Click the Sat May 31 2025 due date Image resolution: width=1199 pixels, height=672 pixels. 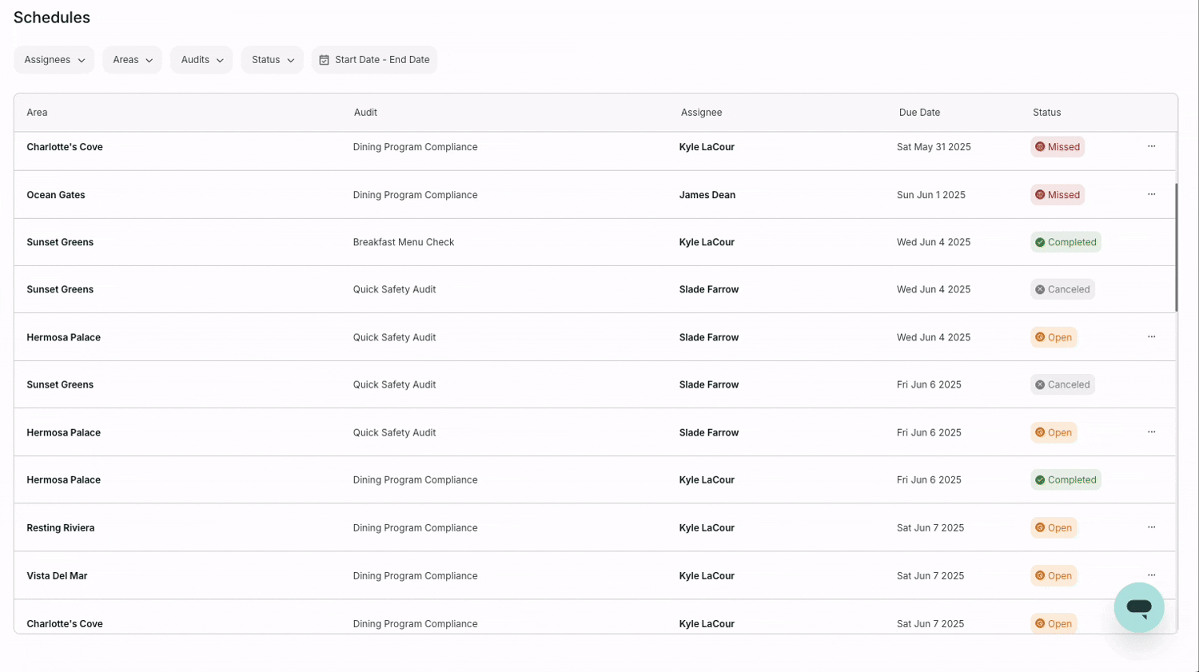(934, 147)
